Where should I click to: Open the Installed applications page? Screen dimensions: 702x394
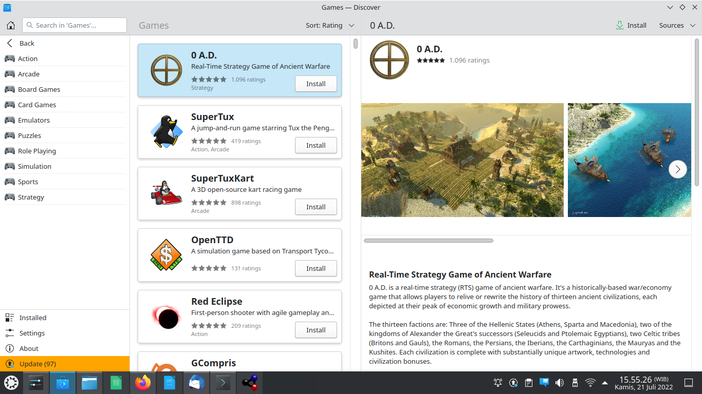pos(65,318)
